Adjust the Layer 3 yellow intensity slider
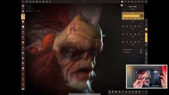This screenshot has width=169, height=95. (x=131, y=16)
